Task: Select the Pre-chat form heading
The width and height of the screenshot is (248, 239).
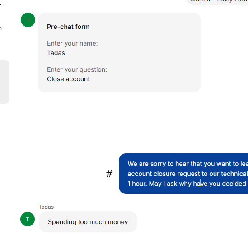Action: (68, 27)
